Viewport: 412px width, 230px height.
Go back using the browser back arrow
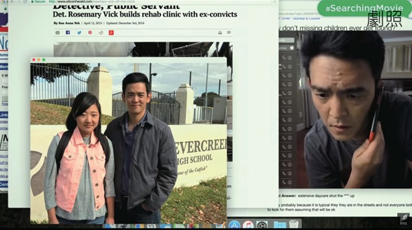point(12,2)
